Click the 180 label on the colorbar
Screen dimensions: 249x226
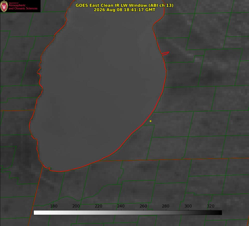(54, 206)
